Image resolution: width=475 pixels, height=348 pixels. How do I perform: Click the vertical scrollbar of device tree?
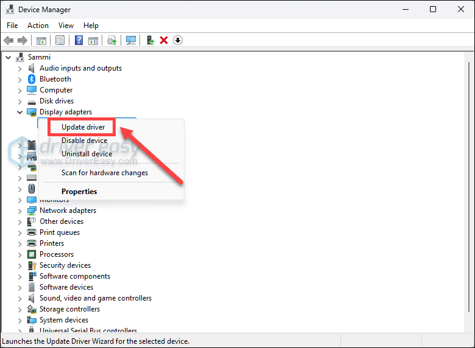click(x=468, y=183)
